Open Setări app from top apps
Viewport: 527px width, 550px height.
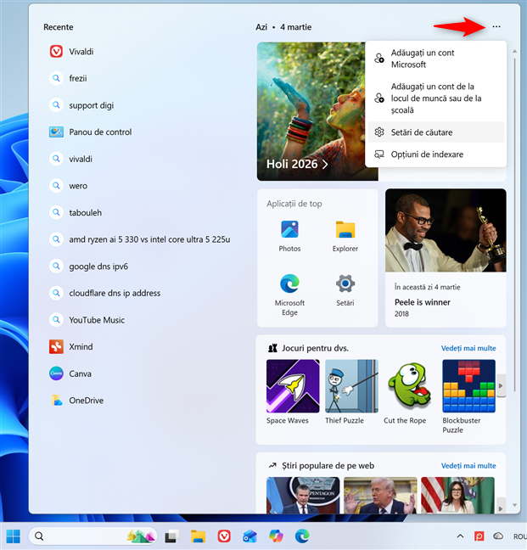point(345,289)
